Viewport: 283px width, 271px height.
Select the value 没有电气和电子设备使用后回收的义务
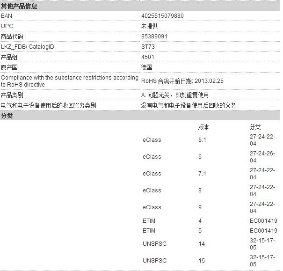point(189,105)
